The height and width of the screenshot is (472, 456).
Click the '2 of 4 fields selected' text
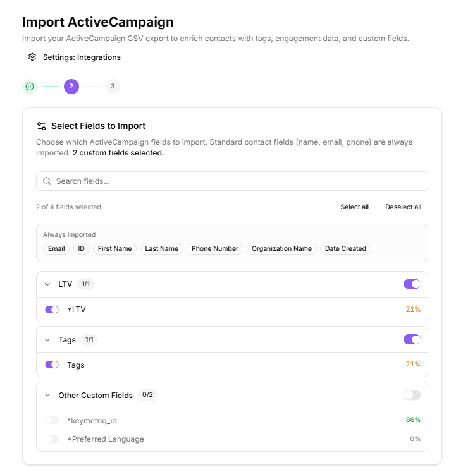[68, 207]
